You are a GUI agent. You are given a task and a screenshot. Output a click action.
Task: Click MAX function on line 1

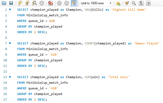coord(87,10)
